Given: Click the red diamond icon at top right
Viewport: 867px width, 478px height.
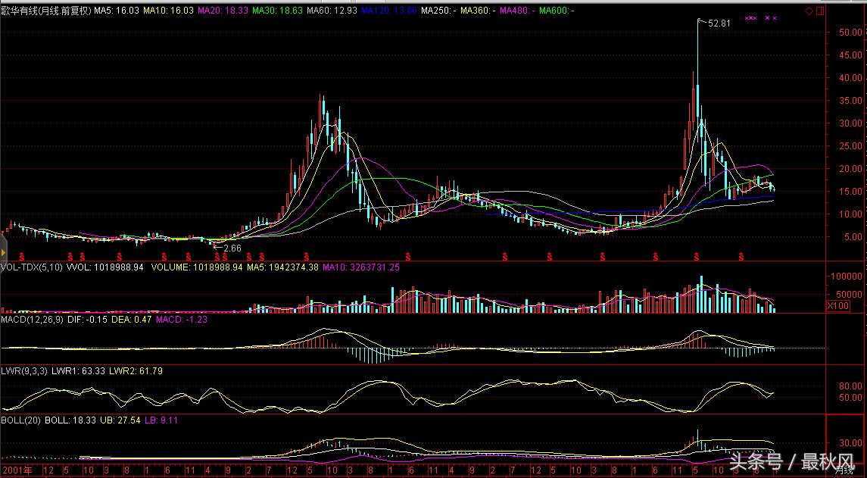Looking at the screenshot, I should coord(809,11).
